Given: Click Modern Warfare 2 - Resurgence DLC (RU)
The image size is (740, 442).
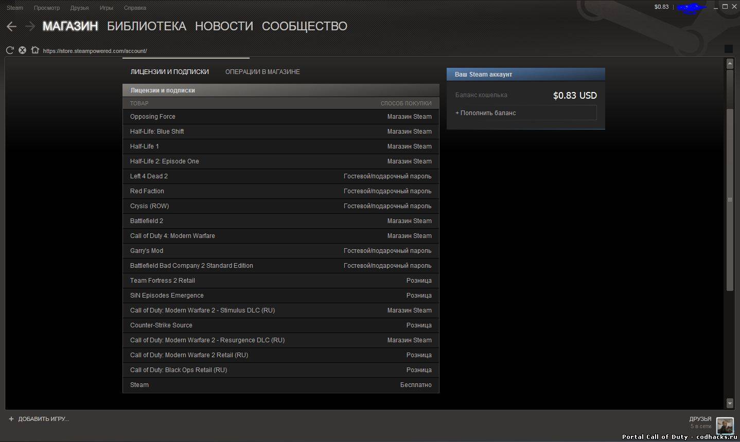Looking at the screenshot, I should click(281, 340).
